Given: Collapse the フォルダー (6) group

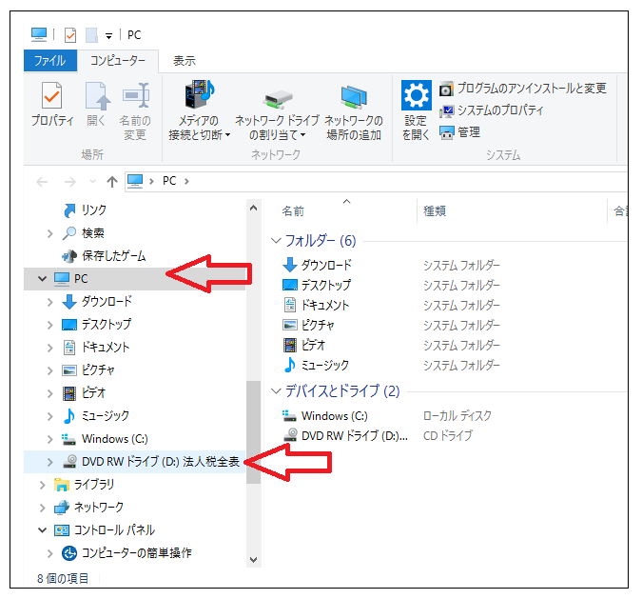Looking at the screenshot, I should click(277, 241).
